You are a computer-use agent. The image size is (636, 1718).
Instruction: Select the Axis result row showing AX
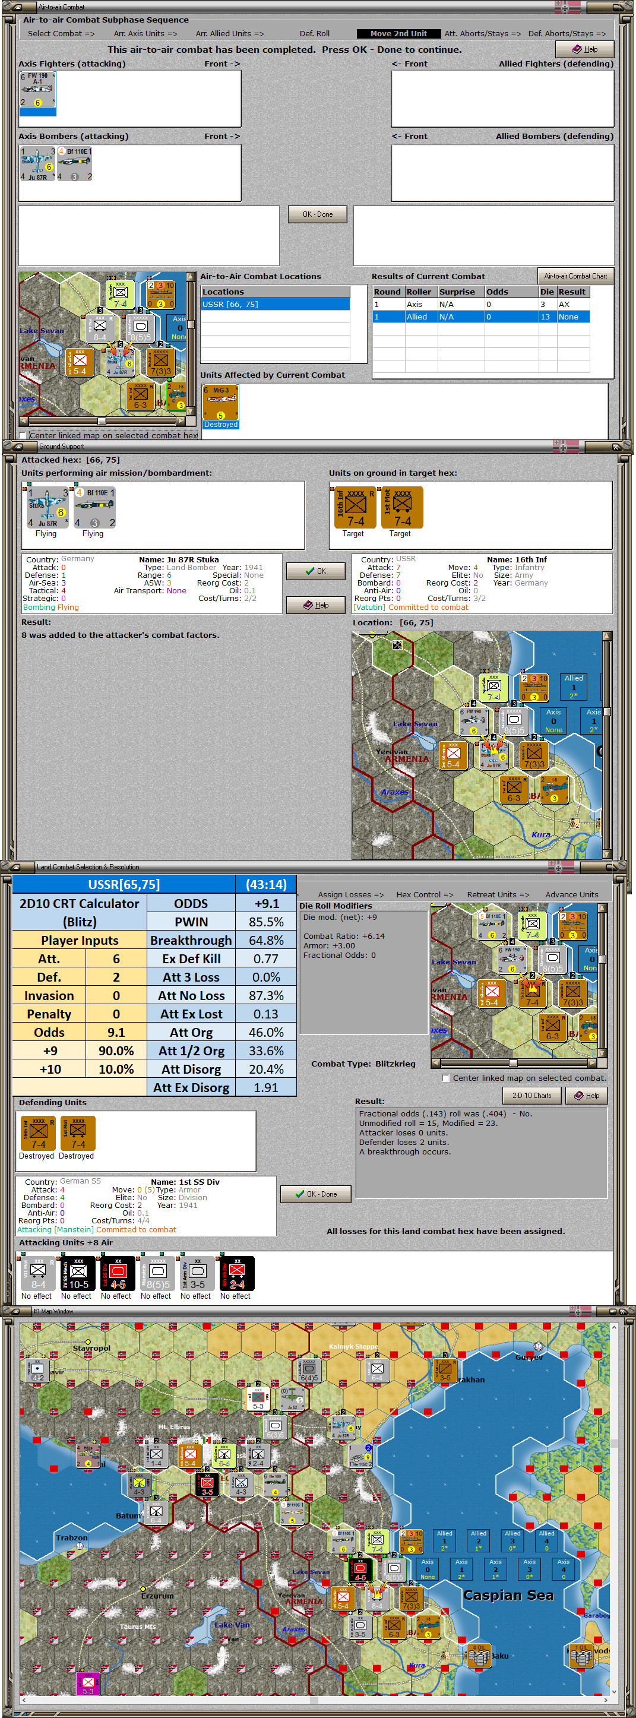[480, 304]
